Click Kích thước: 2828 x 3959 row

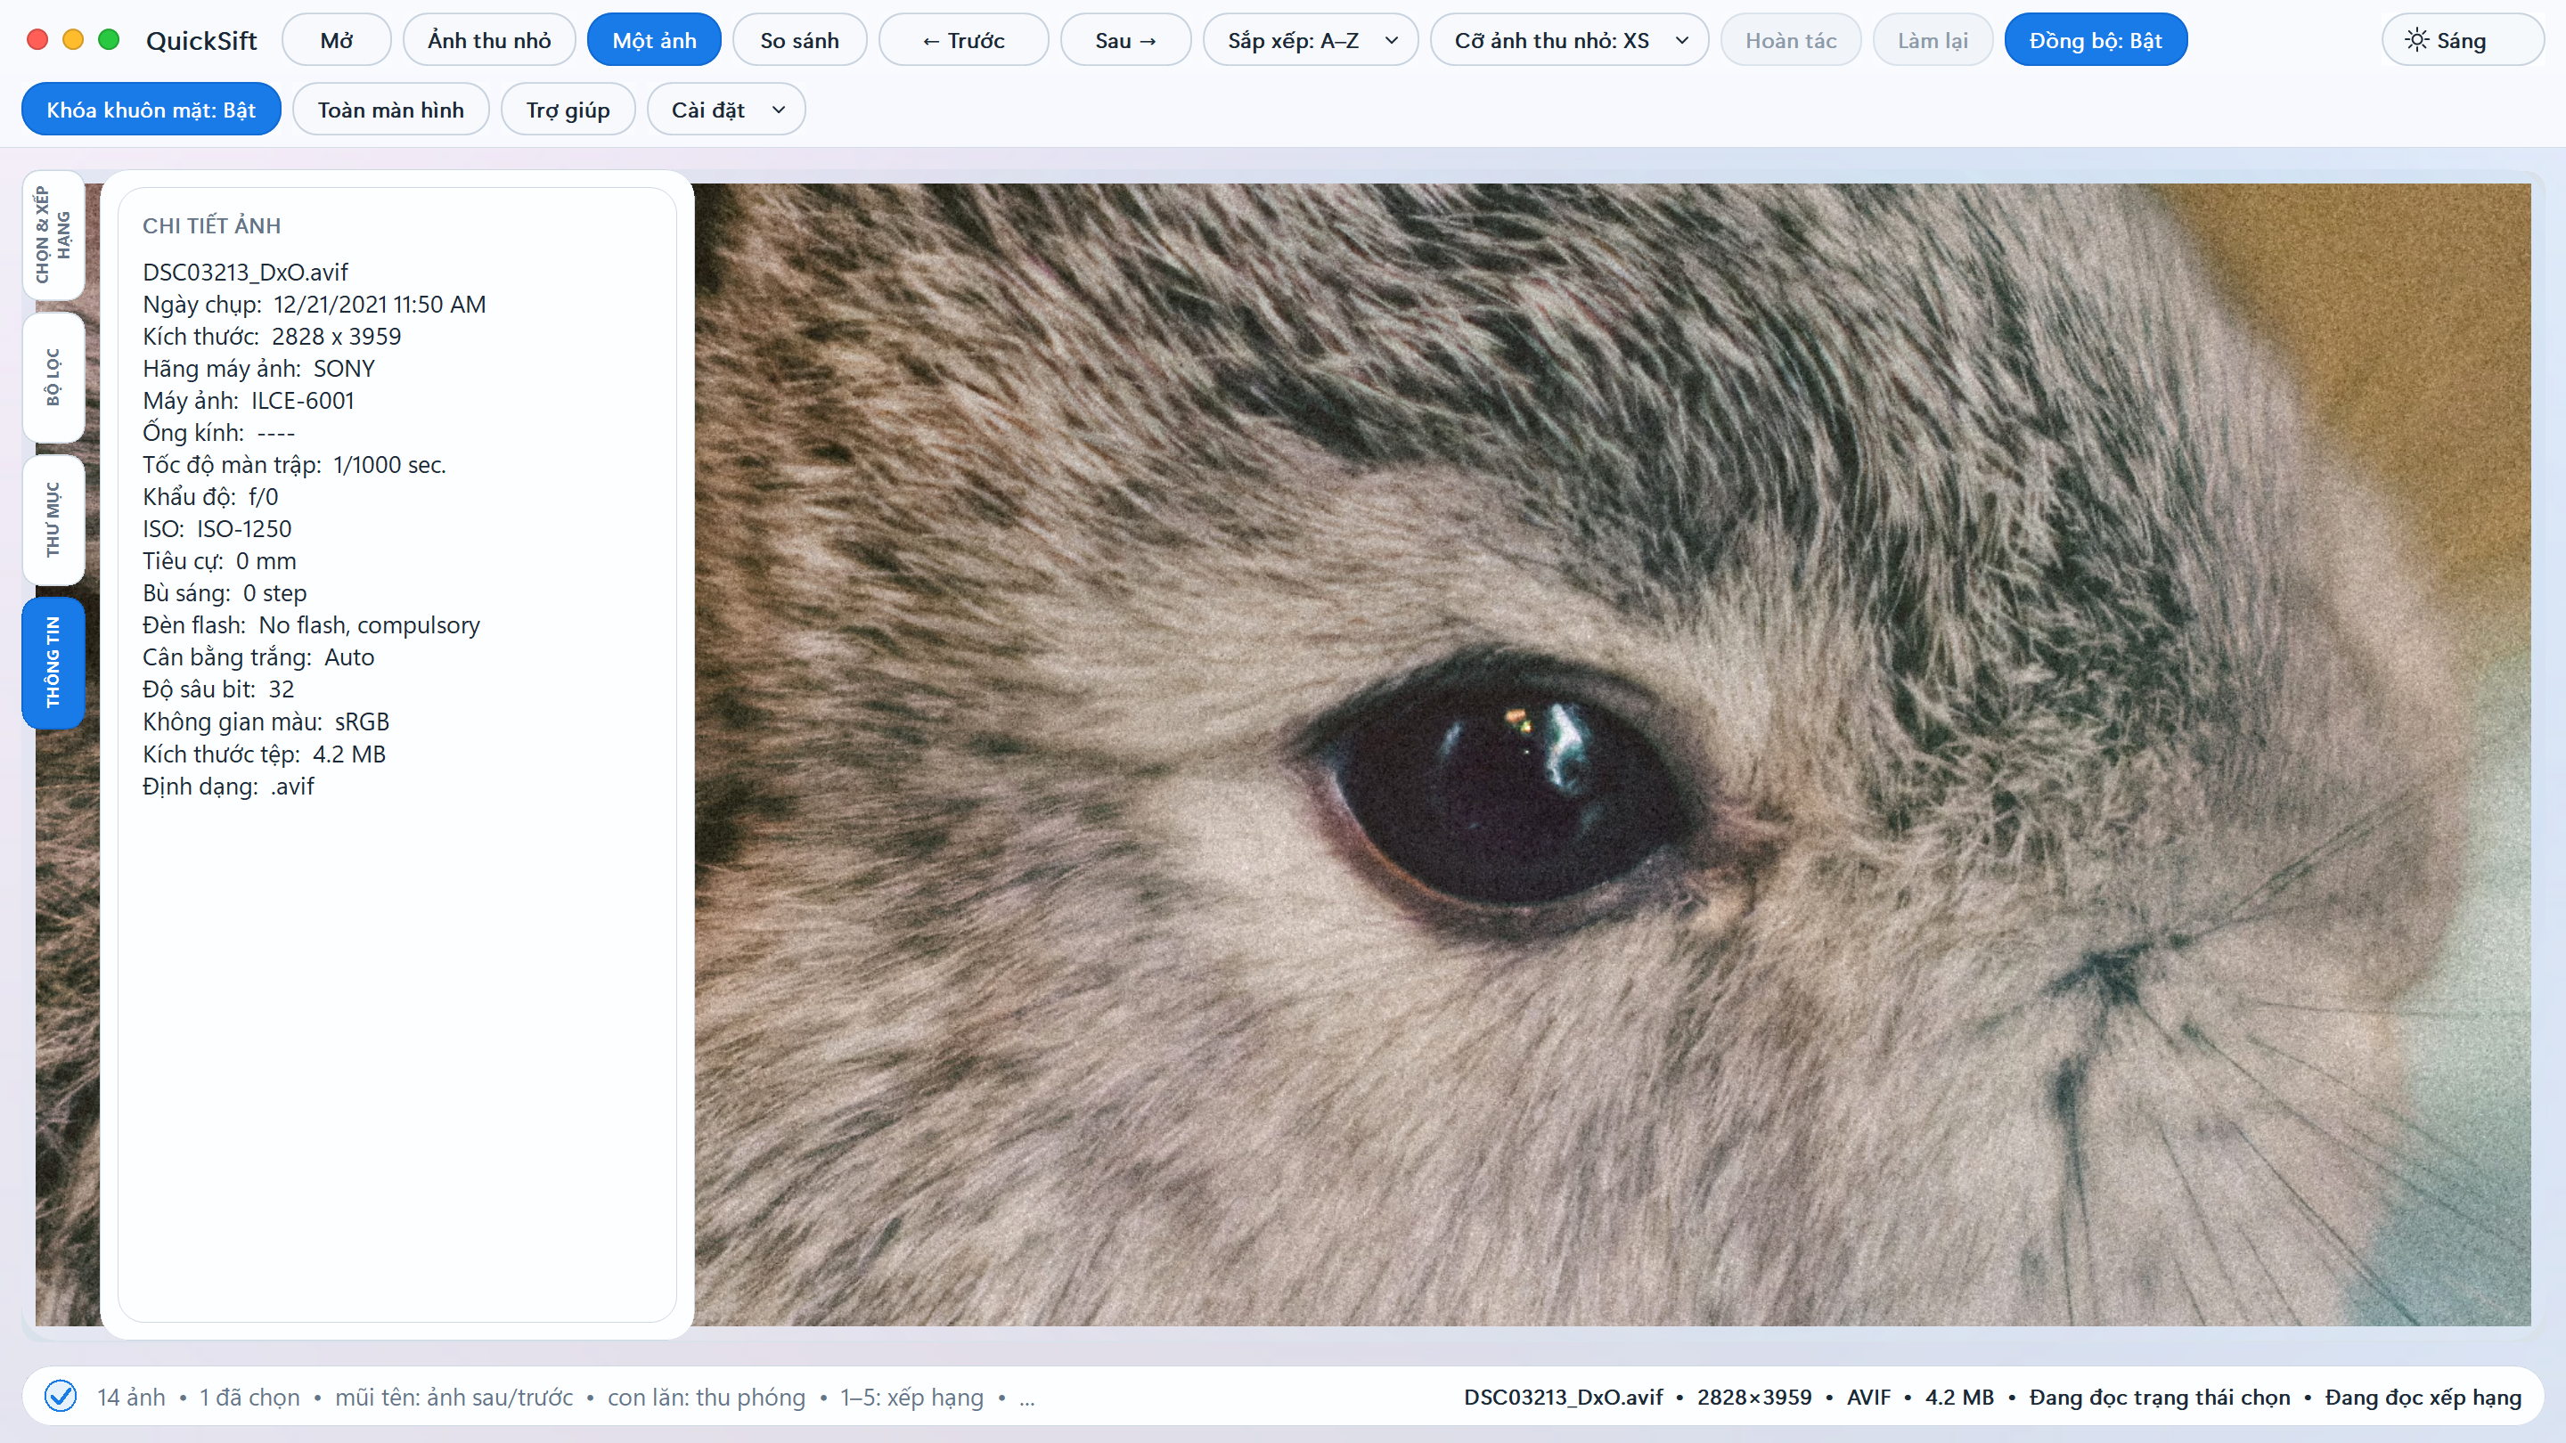click(x=272, y=336)
